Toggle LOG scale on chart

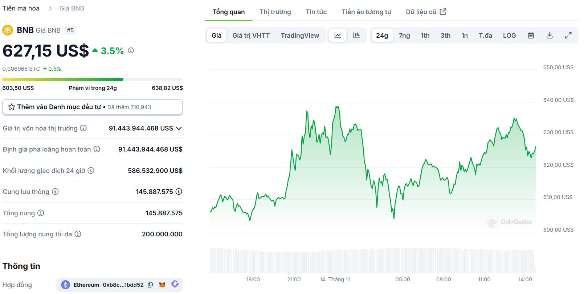[510, 36]
